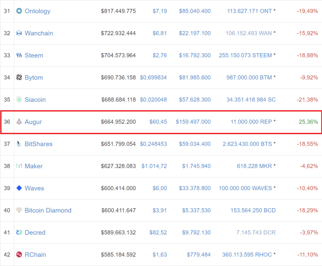The height and width of the screenshot is (266, 322).
Task: Open the Maker coin page link
Action: [34, 166]
